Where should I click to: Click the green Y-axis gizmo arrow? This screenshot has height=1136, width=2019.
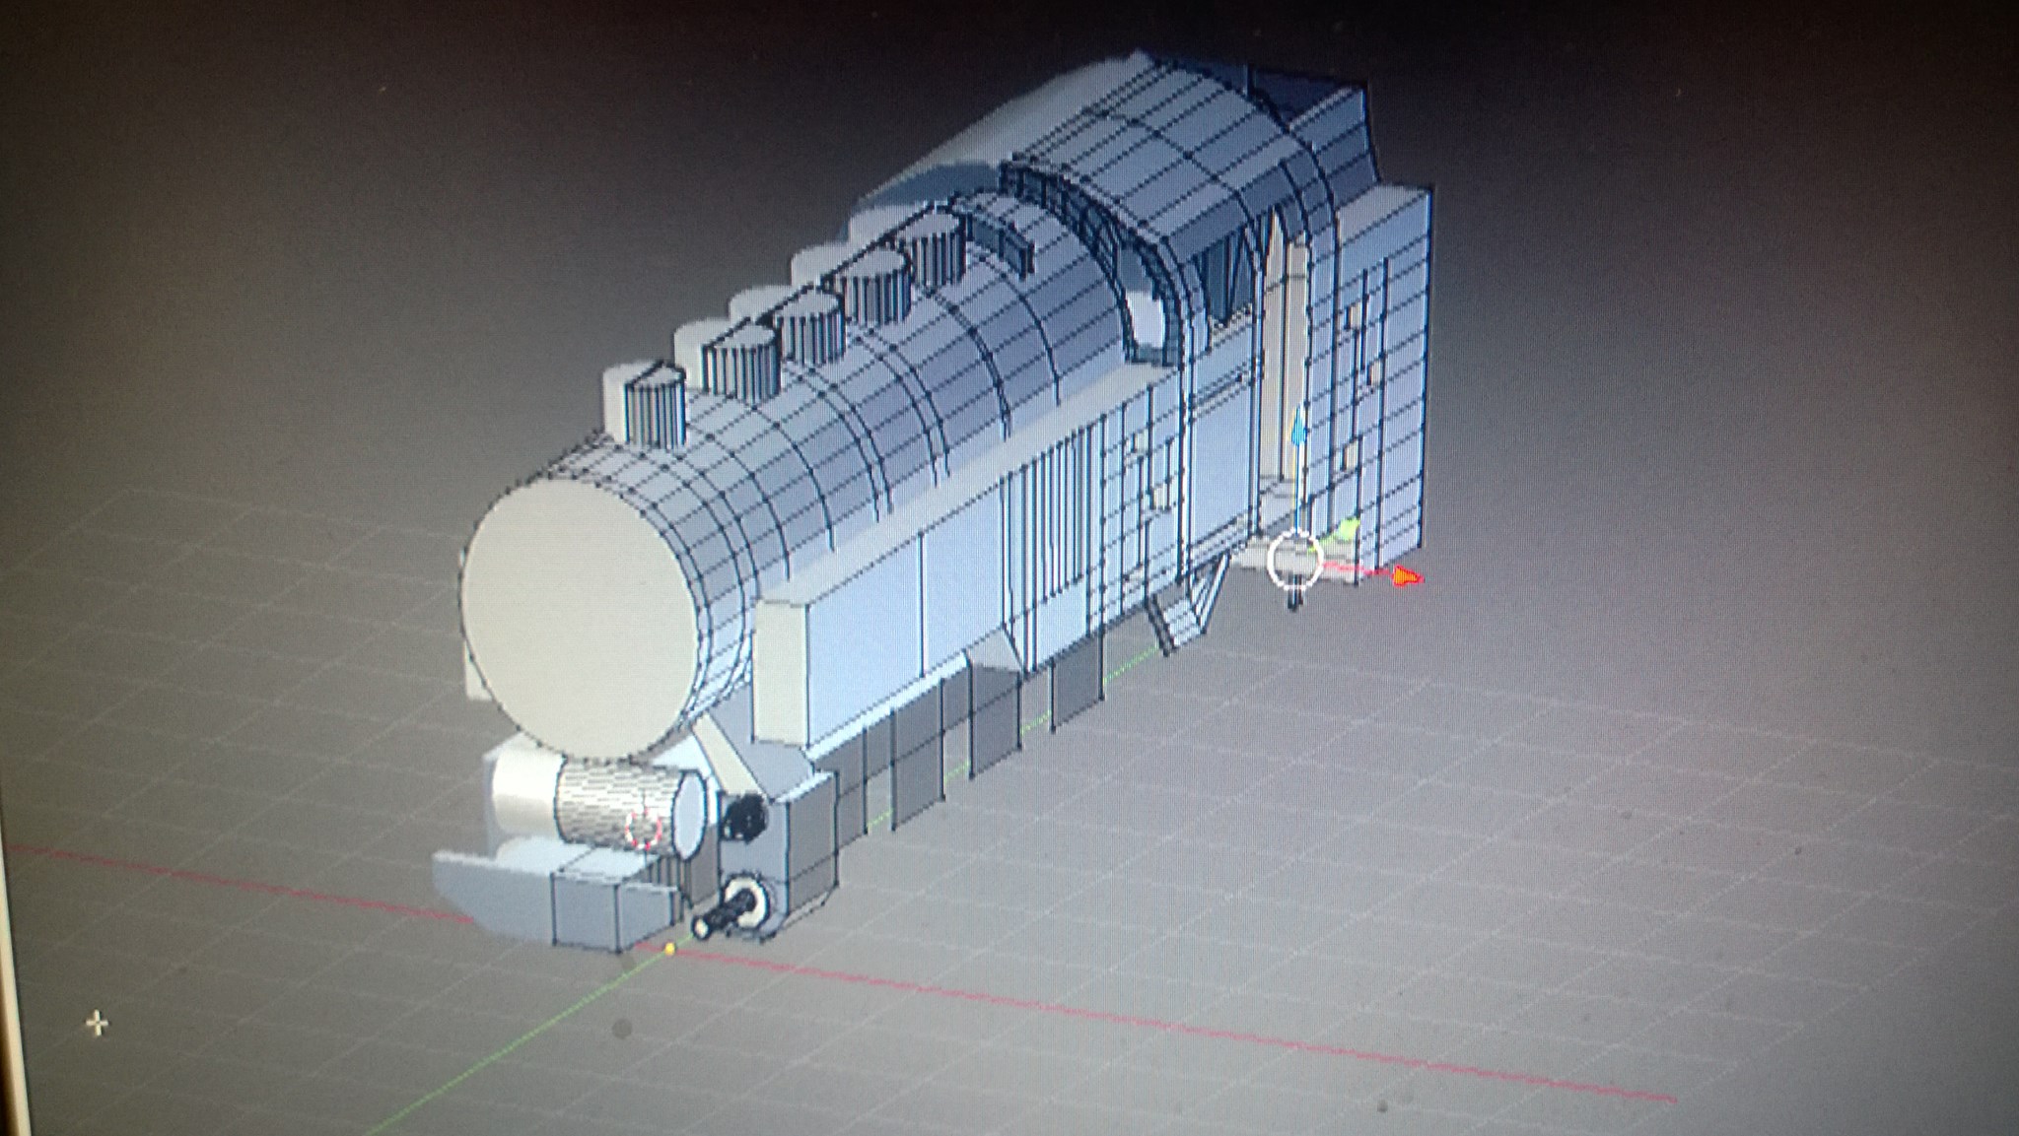[x=1350, y=529]
